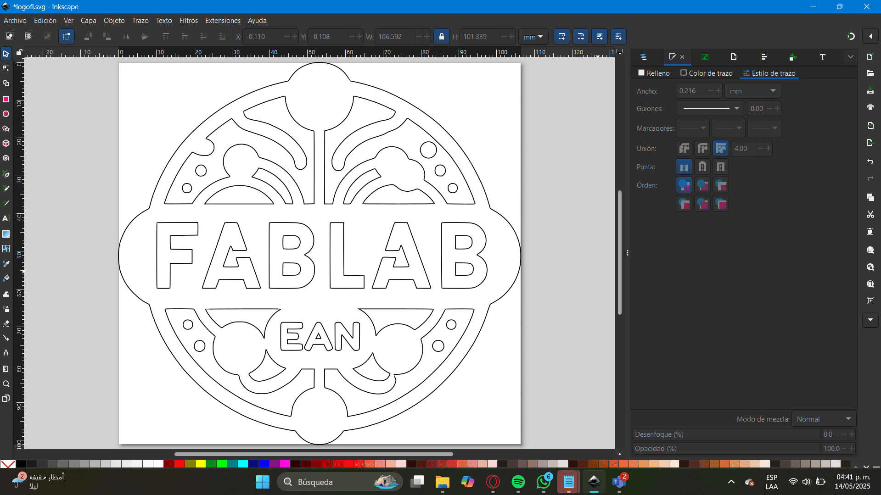Screen dimensions: 881x495
Task: Open the Trazo menu
Action: pos(140,21)
